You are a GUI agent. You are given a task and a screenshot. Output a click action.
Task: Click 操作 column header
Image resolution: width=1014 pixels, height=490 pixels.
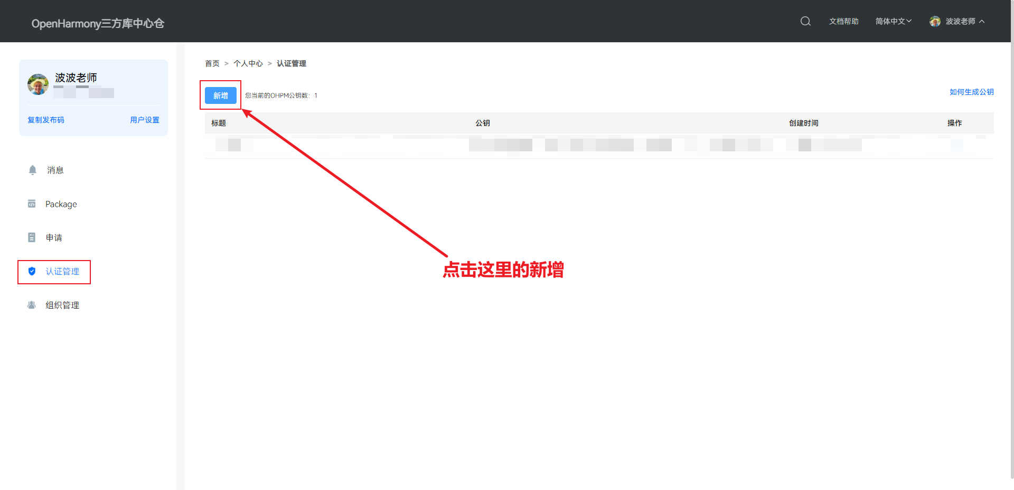pyautogui.click(x=955, y=123)
